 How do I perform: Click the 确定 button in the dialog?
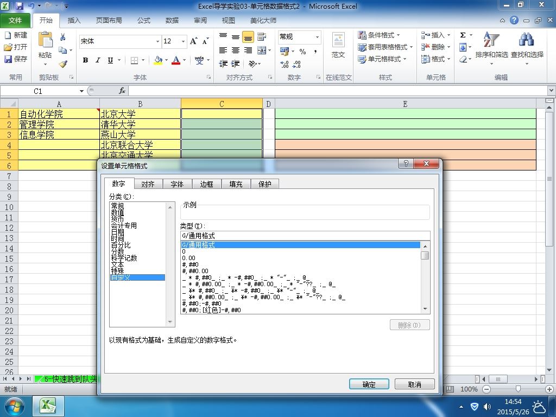click(x=369, y=384)
